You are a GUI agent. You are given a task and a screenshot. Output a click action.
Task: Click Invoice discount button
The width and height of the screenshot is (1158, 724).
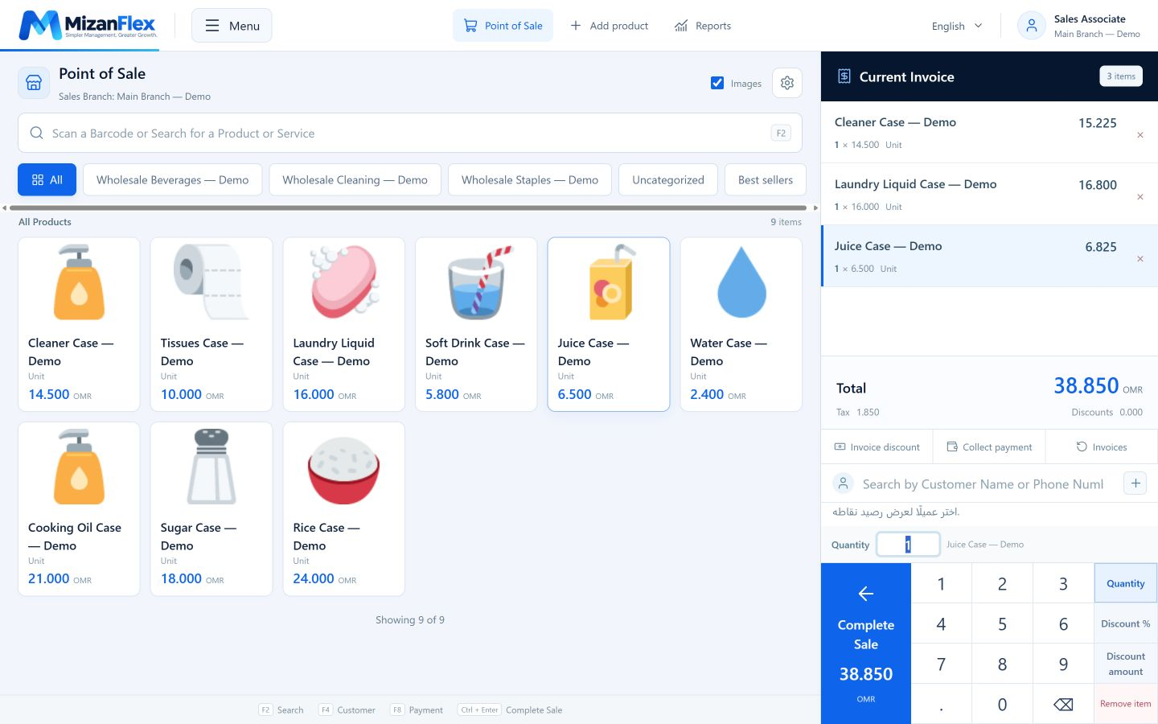(877, 446)
